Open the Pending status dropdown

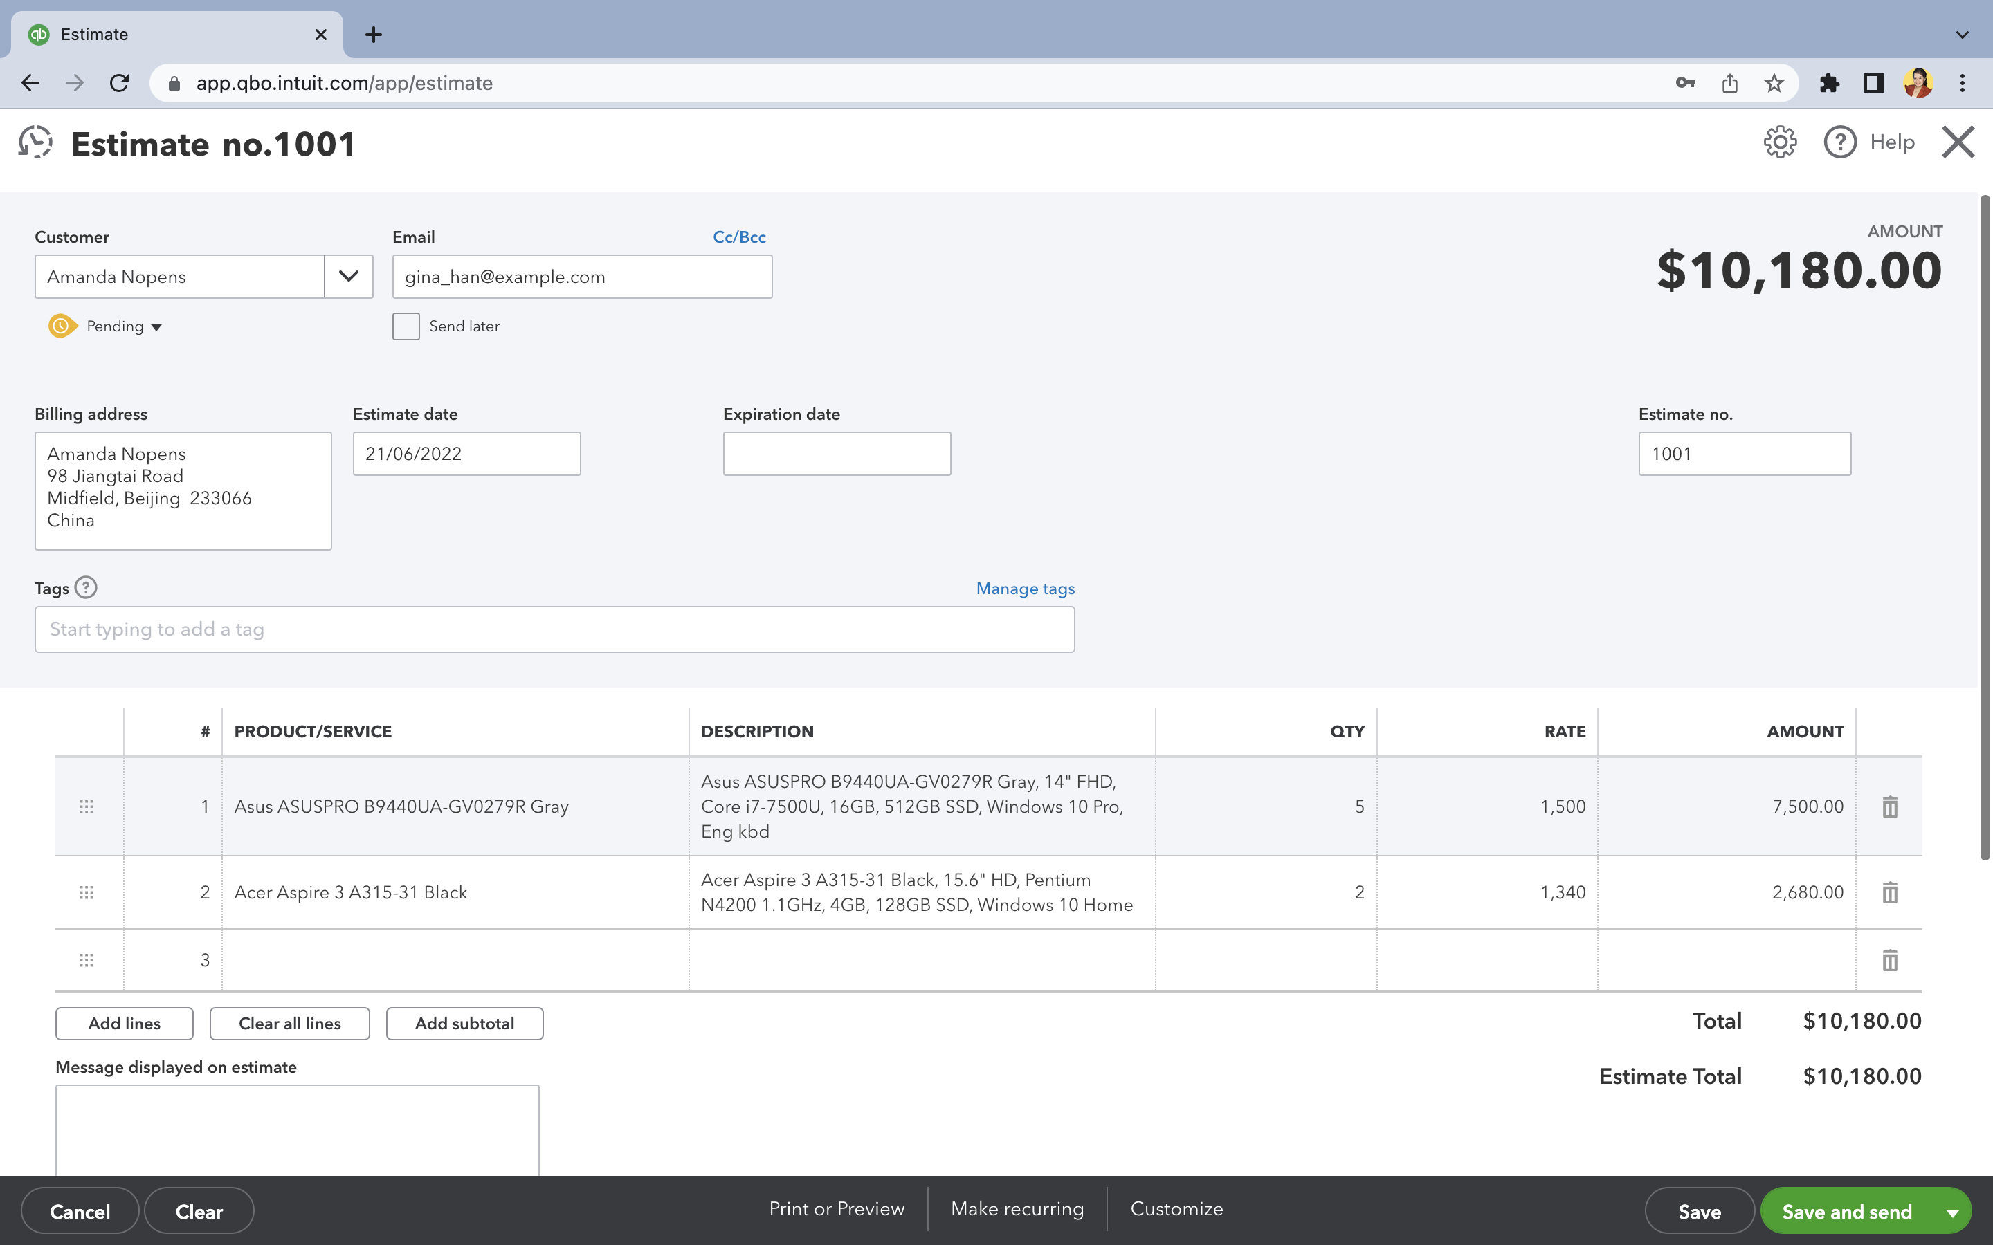tap(124, 327)
